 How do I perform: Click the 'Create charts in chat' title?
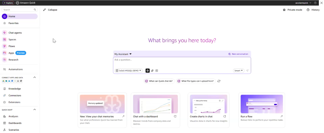point(201,117)
